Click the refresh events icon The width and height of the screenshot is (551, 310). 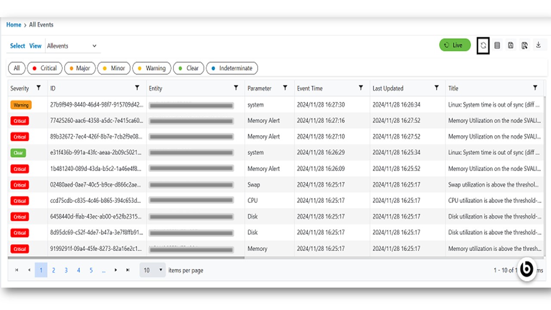tap(483, 46)
